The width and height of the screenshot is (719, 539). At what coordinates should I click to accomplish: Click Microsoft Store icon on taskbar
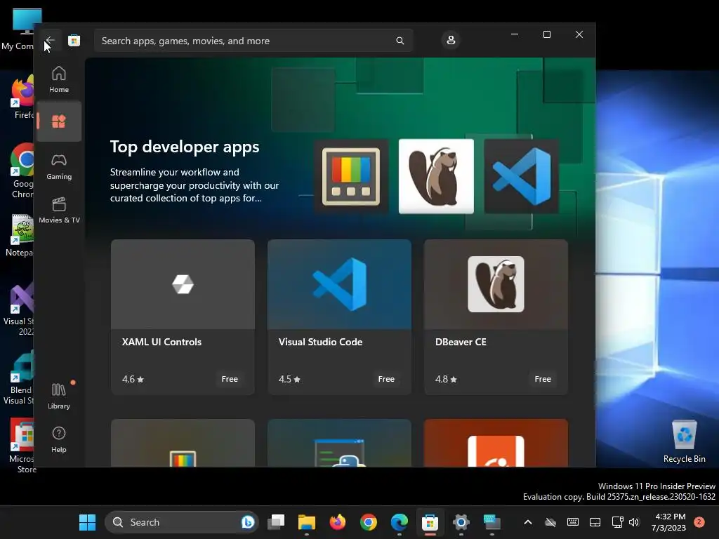(430, 522)
